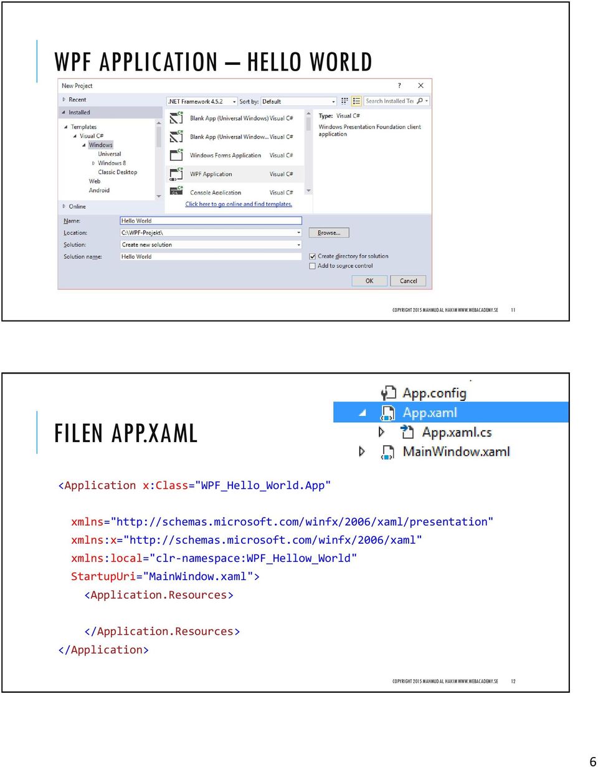This screenshot has height=767, width=598.
Task: Select the WPF Application template name
Action: coord(211,174)
